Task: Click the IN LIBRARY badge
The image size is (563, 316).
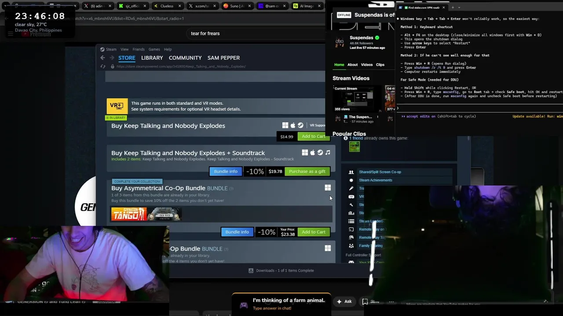Action: (x=116, y=118)
